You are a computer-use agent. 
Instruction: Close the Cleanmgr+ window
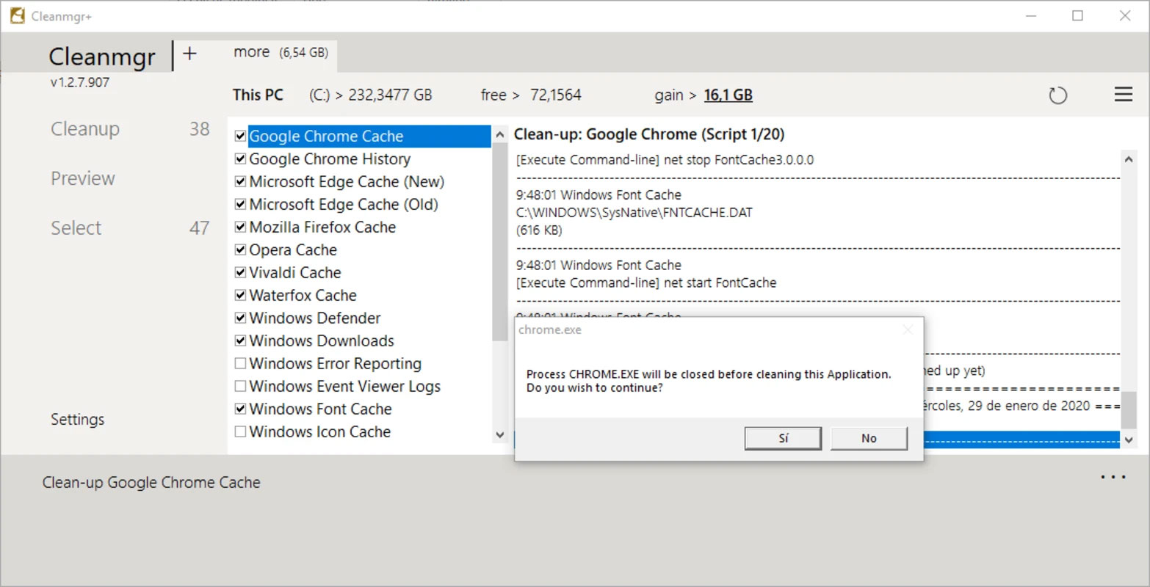pos(1124,16)
